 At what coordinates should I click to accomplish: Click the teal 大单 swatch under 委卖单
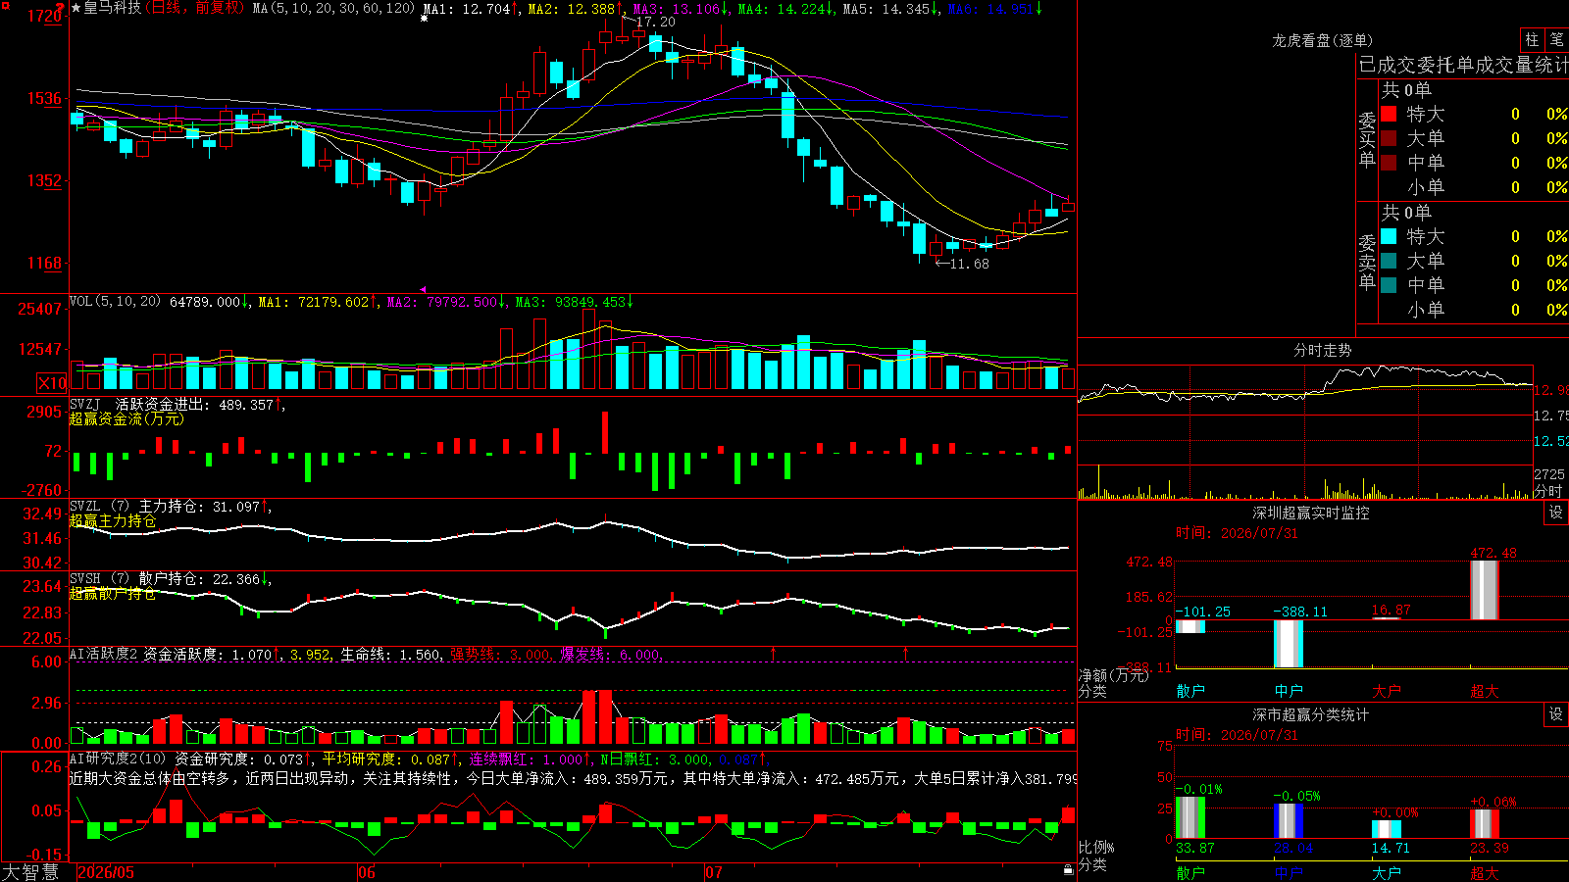coord(1389,261)
